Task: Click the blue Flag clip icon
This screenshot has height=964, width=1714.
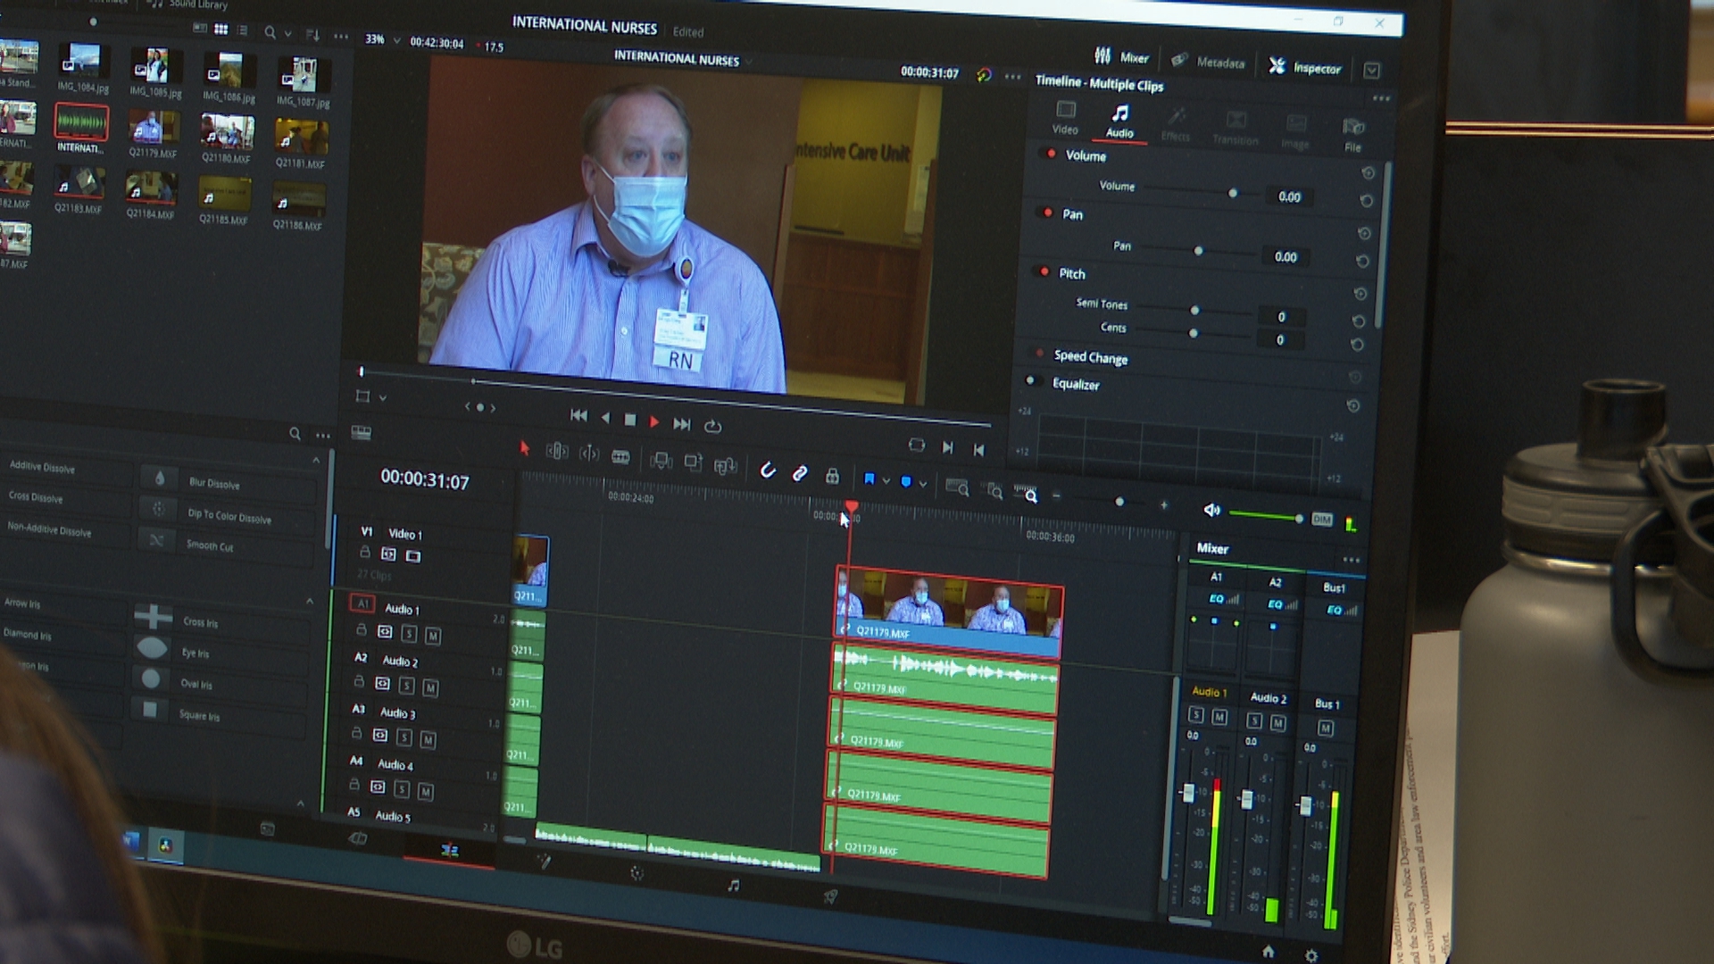Action: click(x=869, y=479)
